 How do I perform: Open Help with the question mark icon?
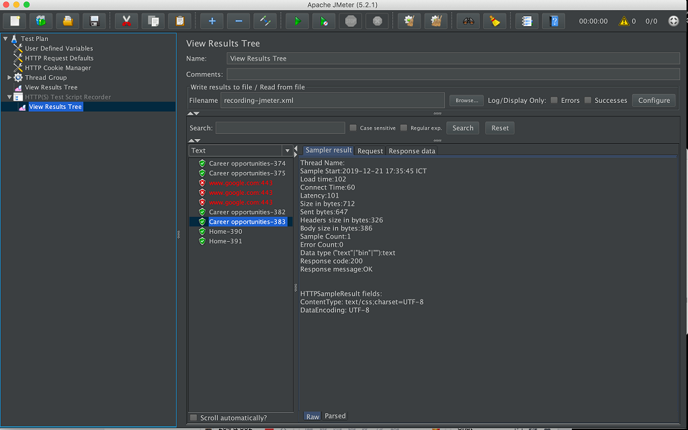[554, 21]
